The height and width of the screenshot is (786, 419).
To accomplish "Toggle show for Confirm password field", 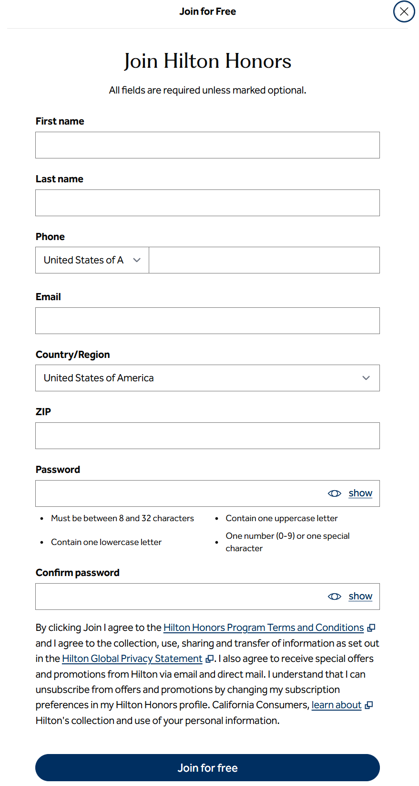I will 360,596.
